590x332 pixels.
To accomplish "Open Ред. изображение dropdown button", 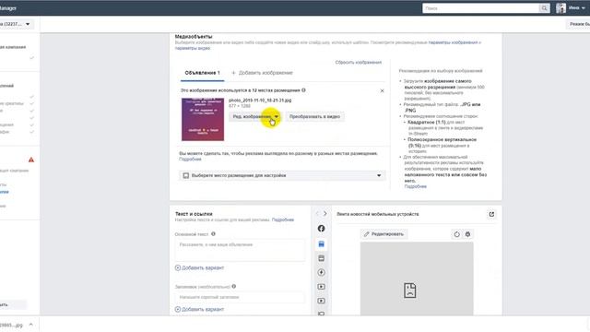I will pos(255,117).
